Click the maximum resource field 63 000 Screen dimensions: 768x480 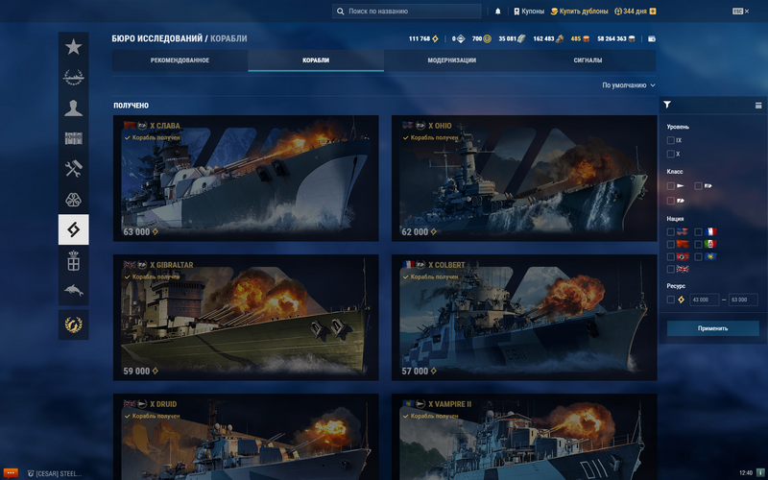(743, 300)
